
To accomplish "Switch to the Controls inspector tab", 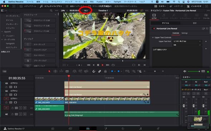I will (176, 33).
